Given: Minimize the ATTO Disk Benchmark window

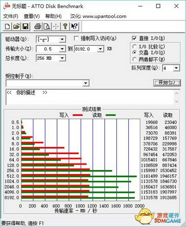Looking at the screenshot, I should 140,6.
